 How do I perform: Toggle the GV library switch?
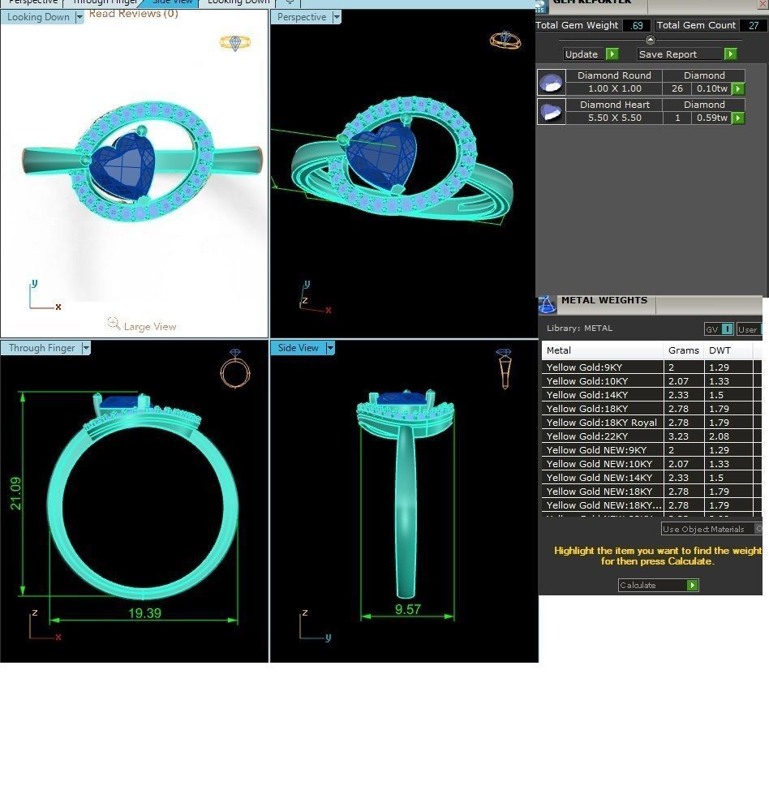(720, 329)
